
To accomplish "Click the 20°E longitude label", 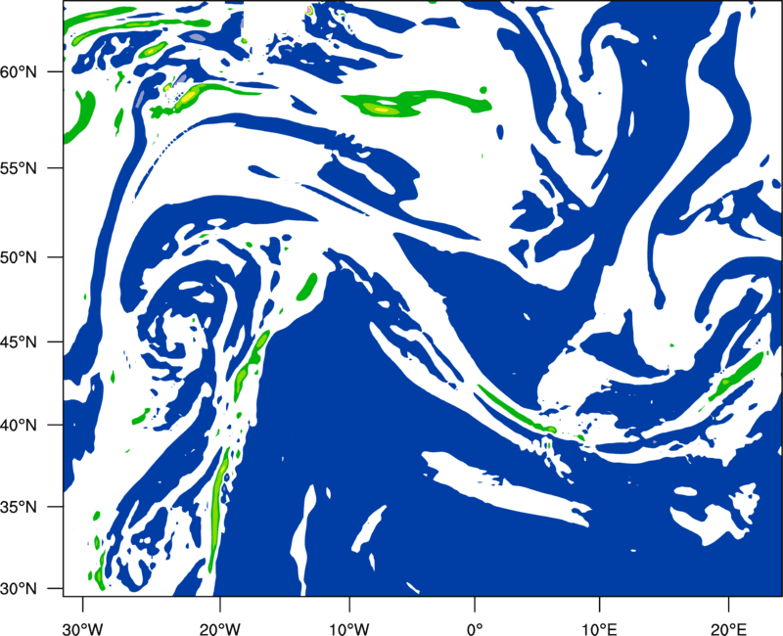I will coord(728,628).
